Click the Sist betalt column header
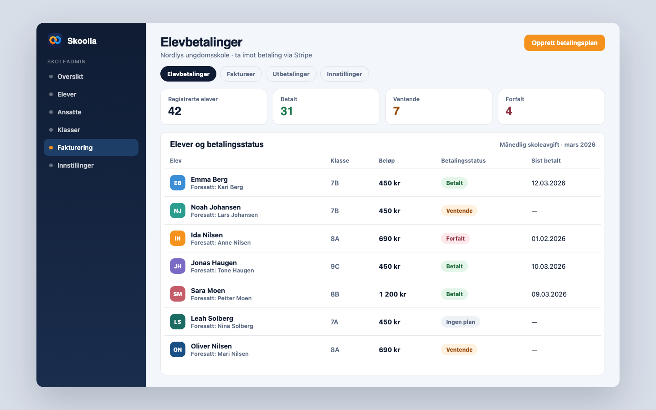This screenshot has width=656, height=410. [x=546, y=160]
